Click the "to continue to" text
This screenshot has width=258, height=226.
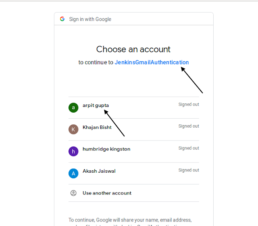[96, 63]
